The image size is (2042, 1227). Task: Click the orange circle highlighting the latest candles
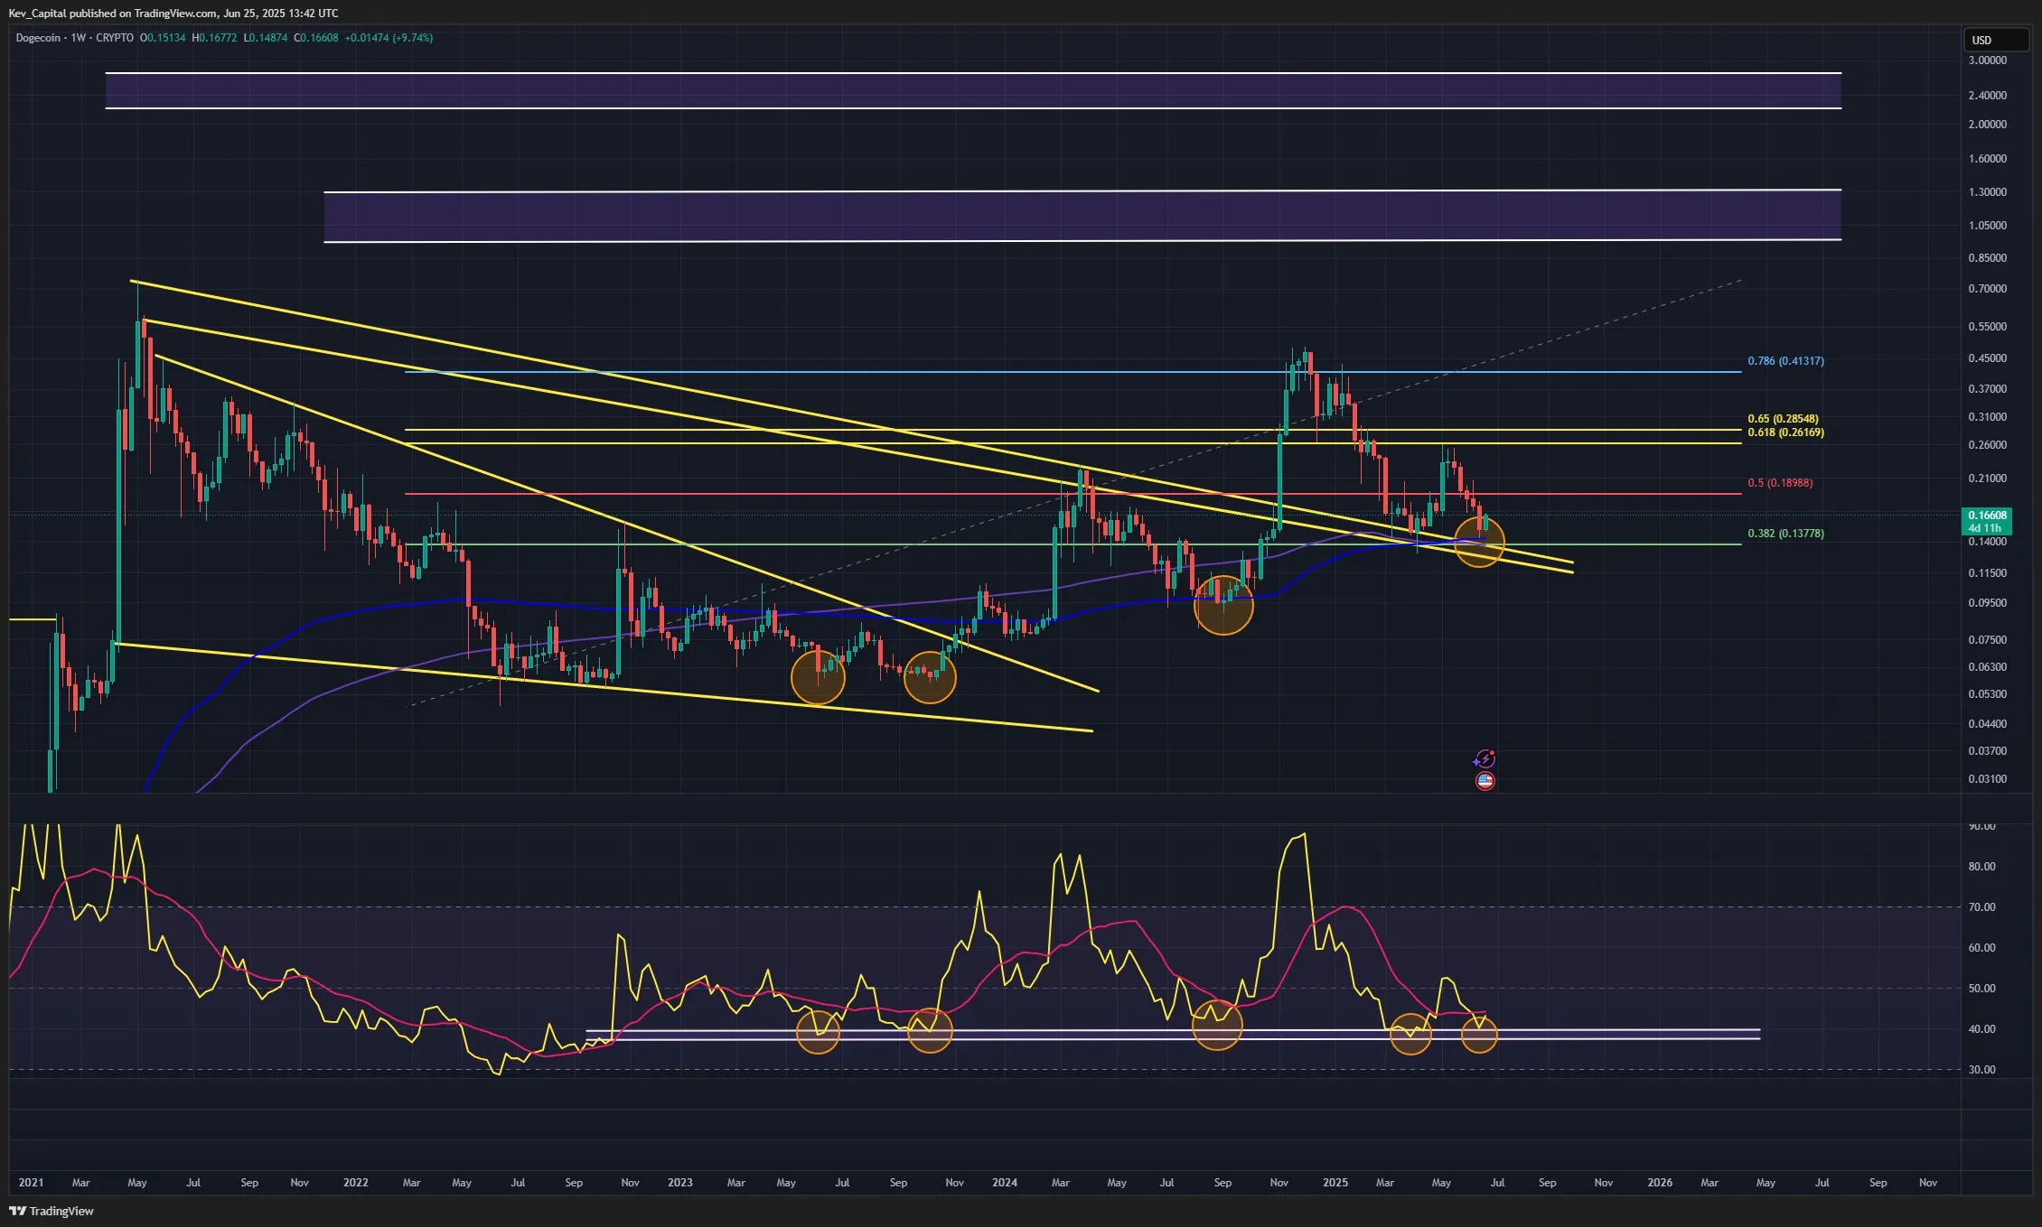(1480, 543)
